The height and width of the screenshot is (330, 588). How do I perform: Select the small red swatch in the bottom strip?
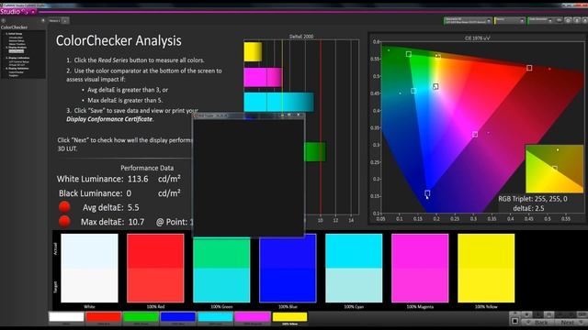point(103,317)
